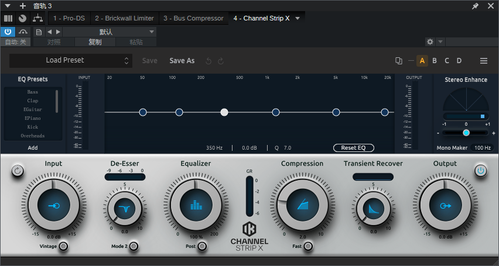The image size is (499, 266).
Task: Click the 自动: 关 automation button
Action: pos(16,42)
